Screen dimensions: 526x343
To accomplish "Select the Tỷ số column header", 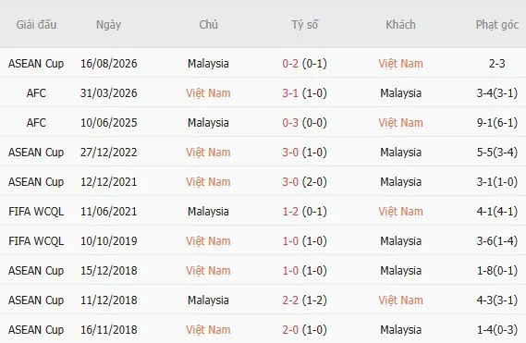I will (304, 24).
